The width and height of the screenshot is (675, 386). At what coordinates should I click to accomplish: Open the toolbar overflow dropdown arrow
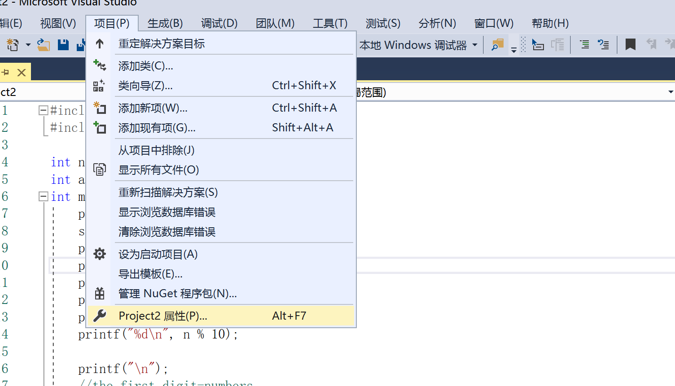pyautogui.click(x=513, y=49)
